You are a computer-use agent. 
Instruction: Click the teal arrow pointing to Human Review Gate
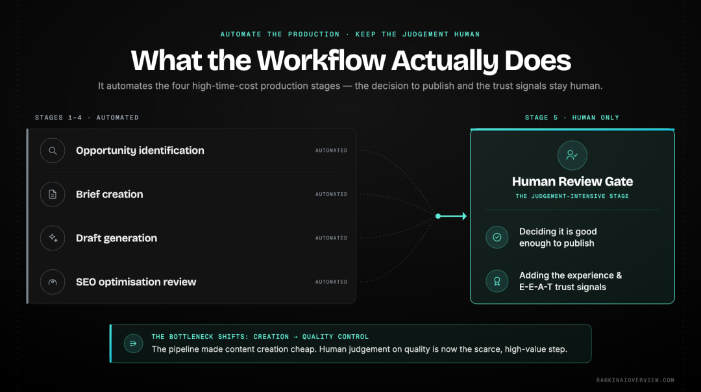(x=452, y=216)
